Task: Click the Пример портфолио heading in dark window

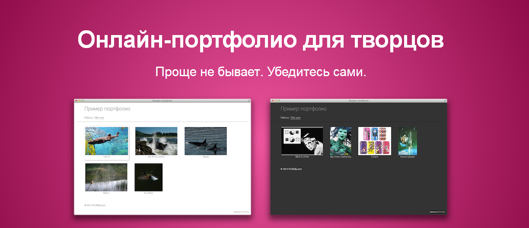Action: click(x=303, y=109)
